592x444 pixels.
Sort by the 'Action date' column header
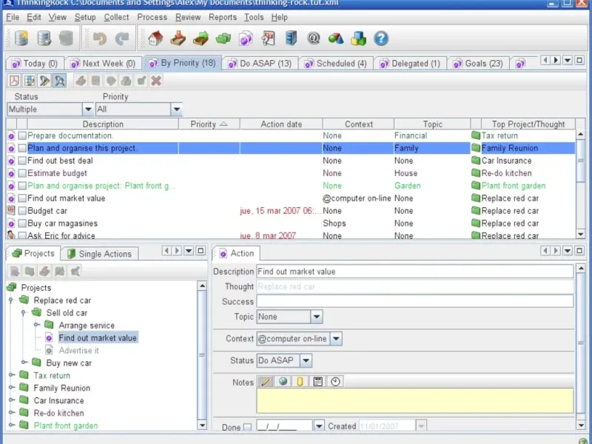click(x=280, y=124)
